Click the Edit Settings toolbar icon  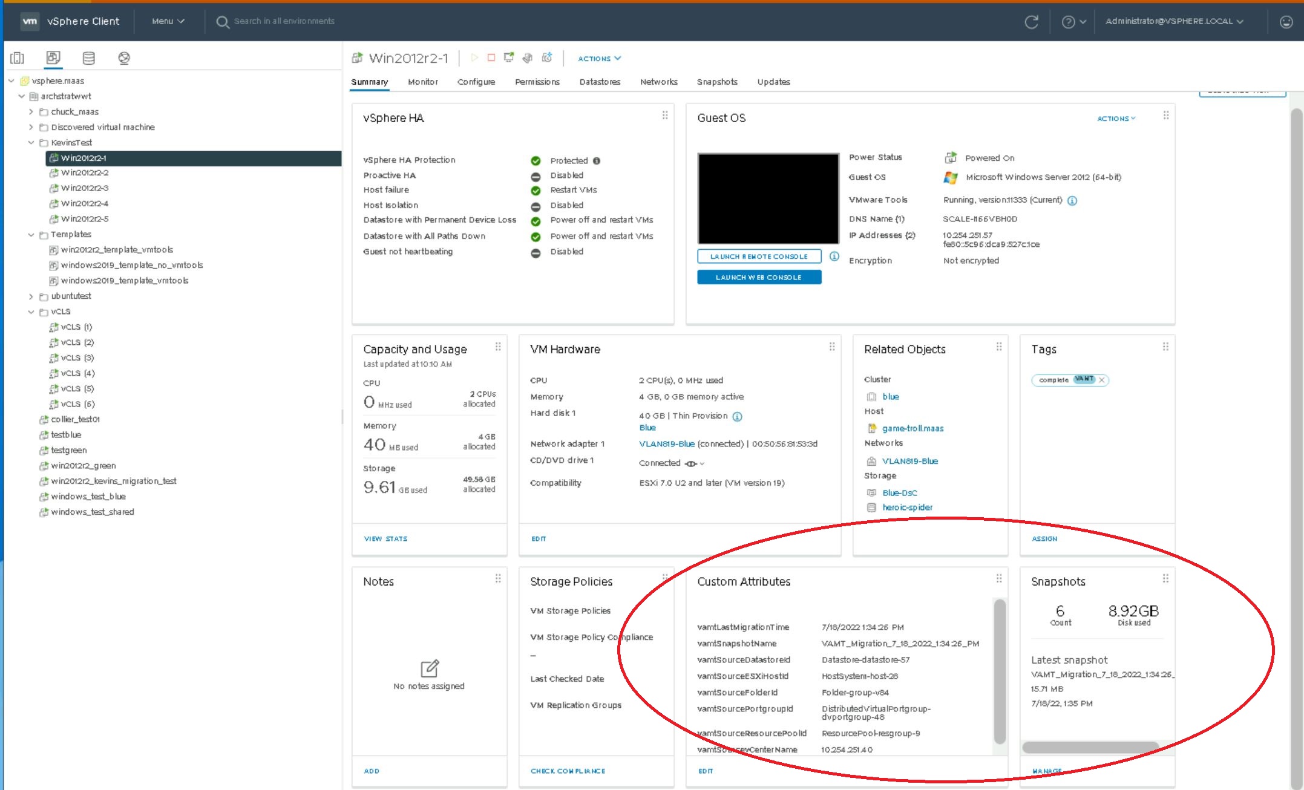[528, 57]
